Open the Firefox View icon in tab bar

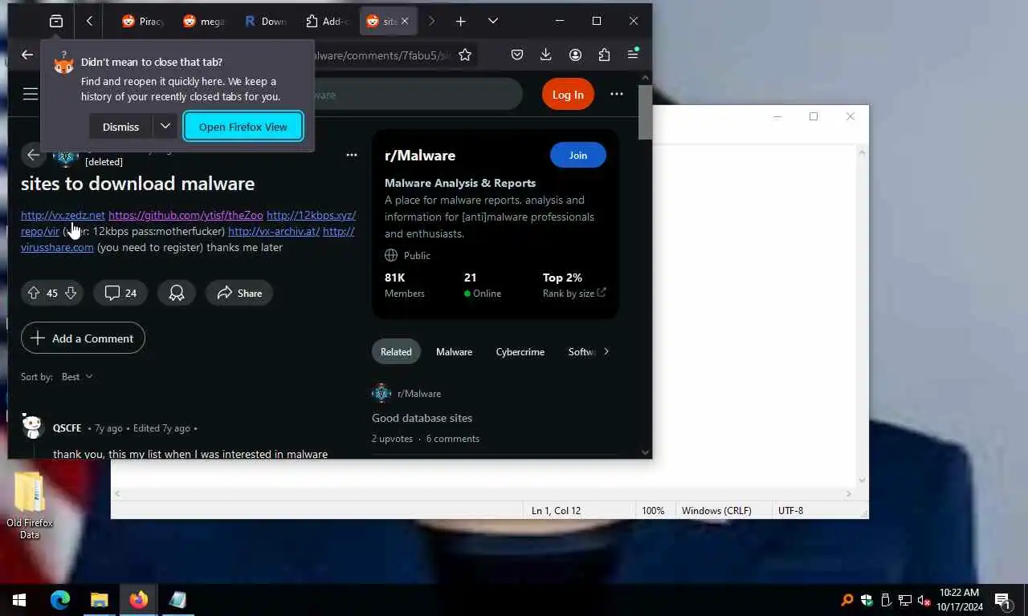tap(56, 22)
